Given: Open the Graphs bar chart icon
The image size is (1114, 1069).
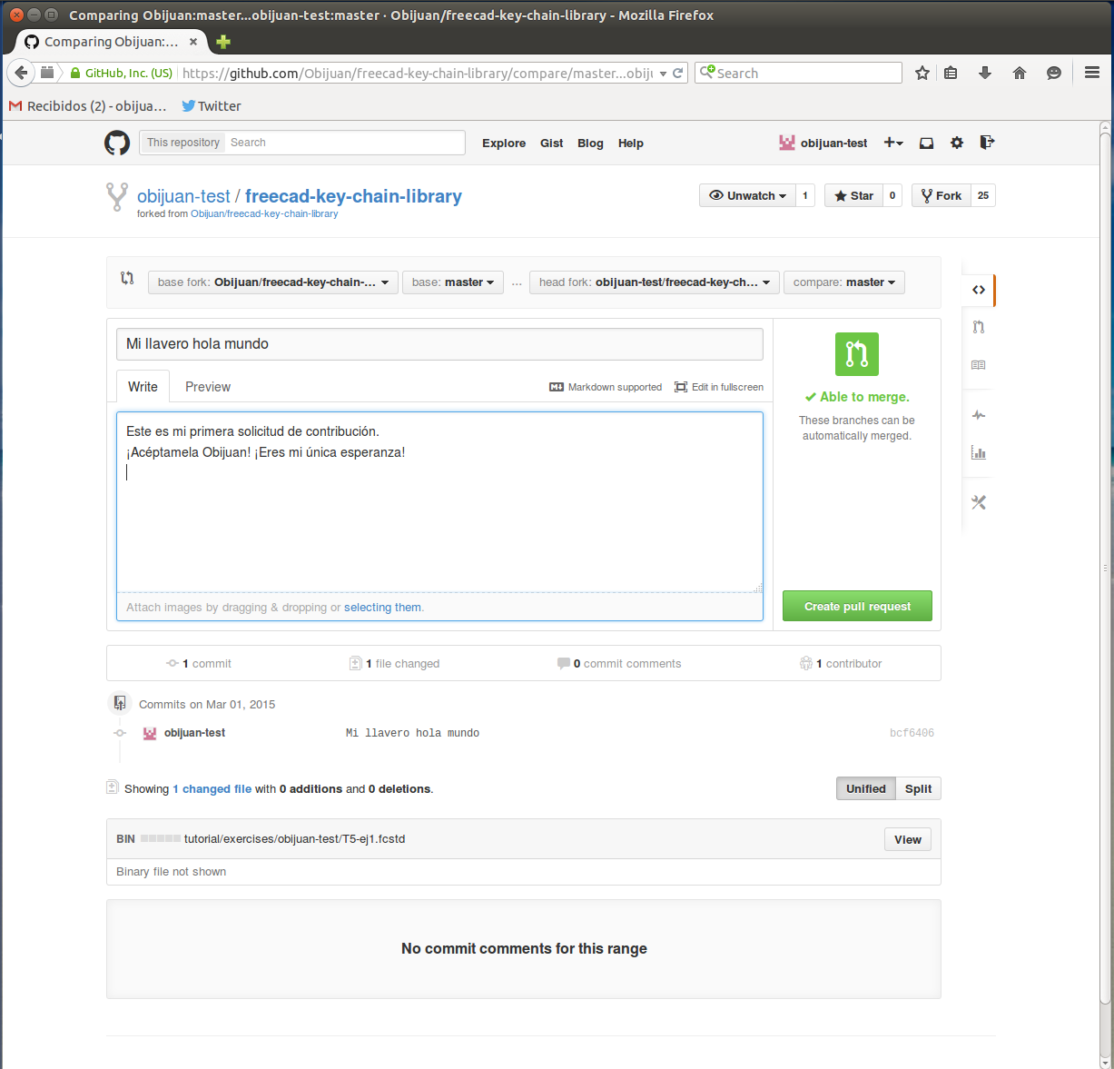Looking at the screenshot, I should tap(979, 452).
